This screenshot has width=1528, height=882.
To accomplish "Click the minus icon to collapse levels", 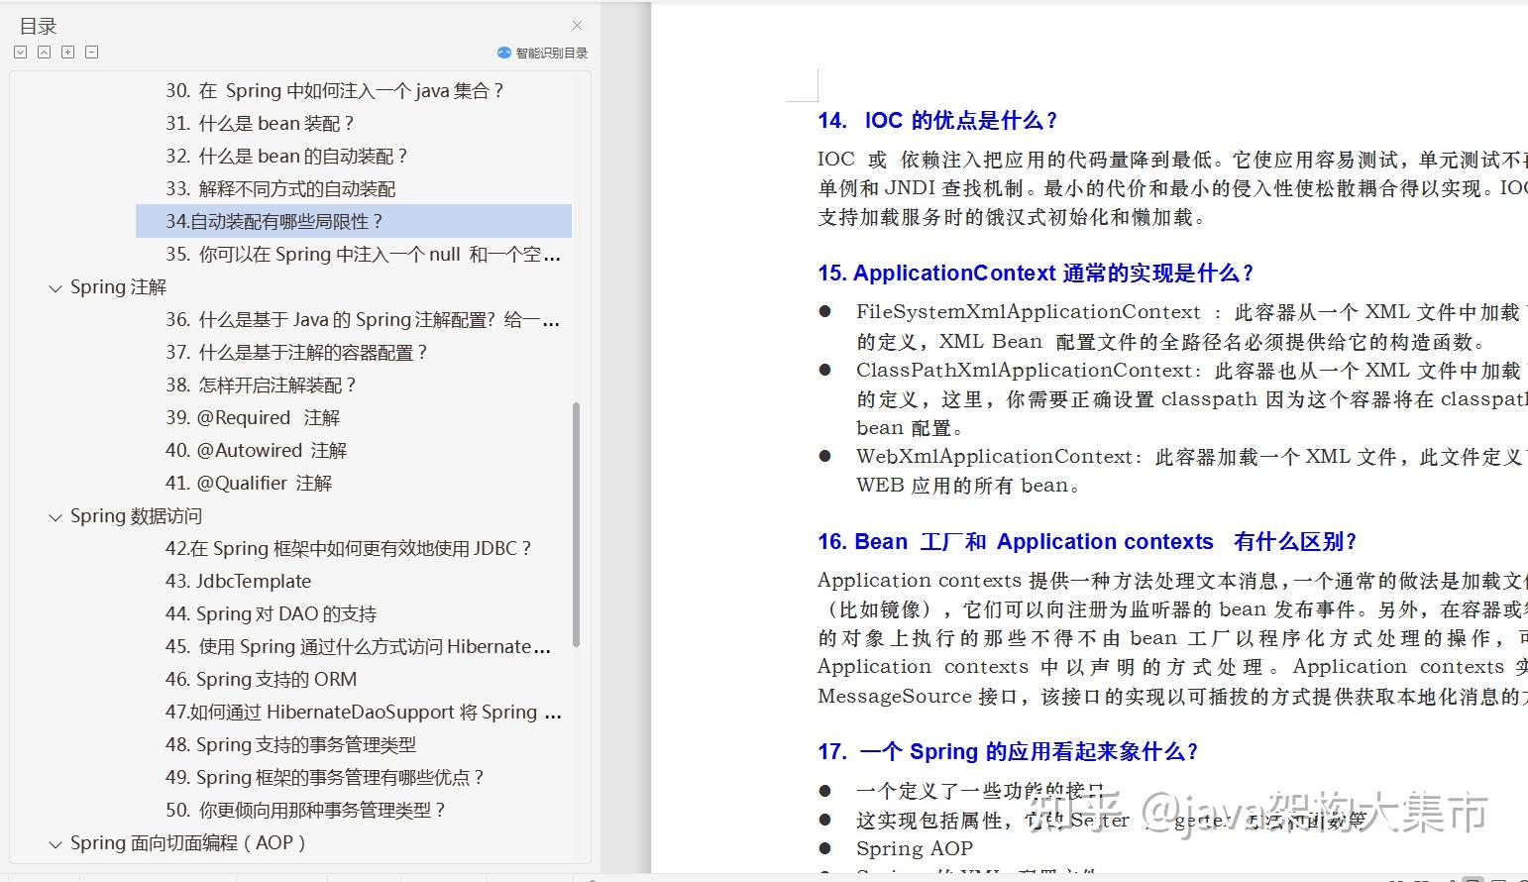I will click(x=92, y=53).
